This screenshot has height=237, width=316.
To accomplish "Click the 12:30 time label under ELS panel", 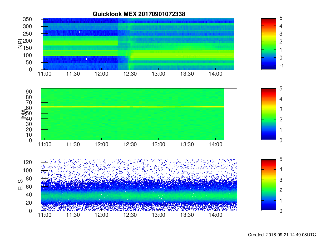I will 130,215.
